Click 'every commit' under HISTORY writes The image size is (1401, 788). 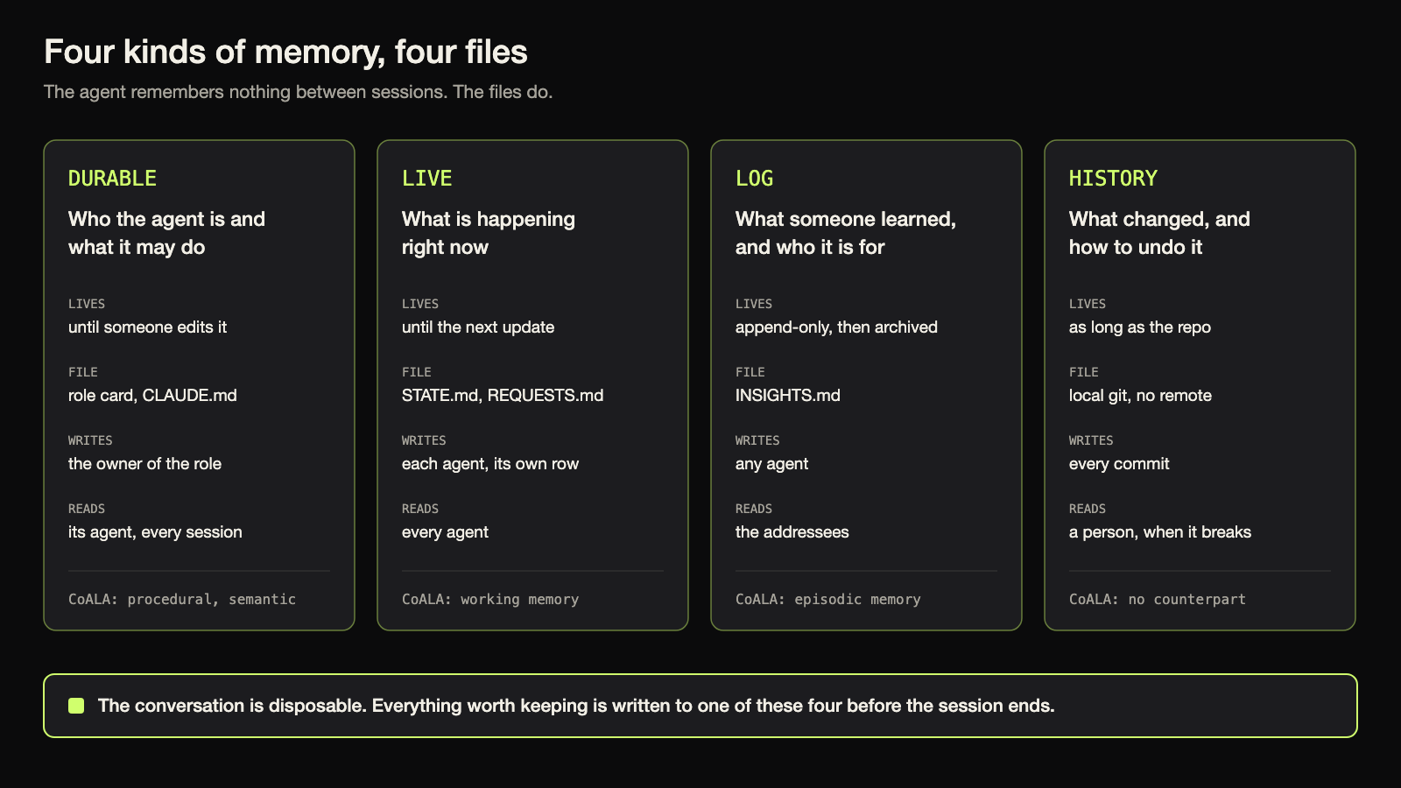tap(1119, 465)
